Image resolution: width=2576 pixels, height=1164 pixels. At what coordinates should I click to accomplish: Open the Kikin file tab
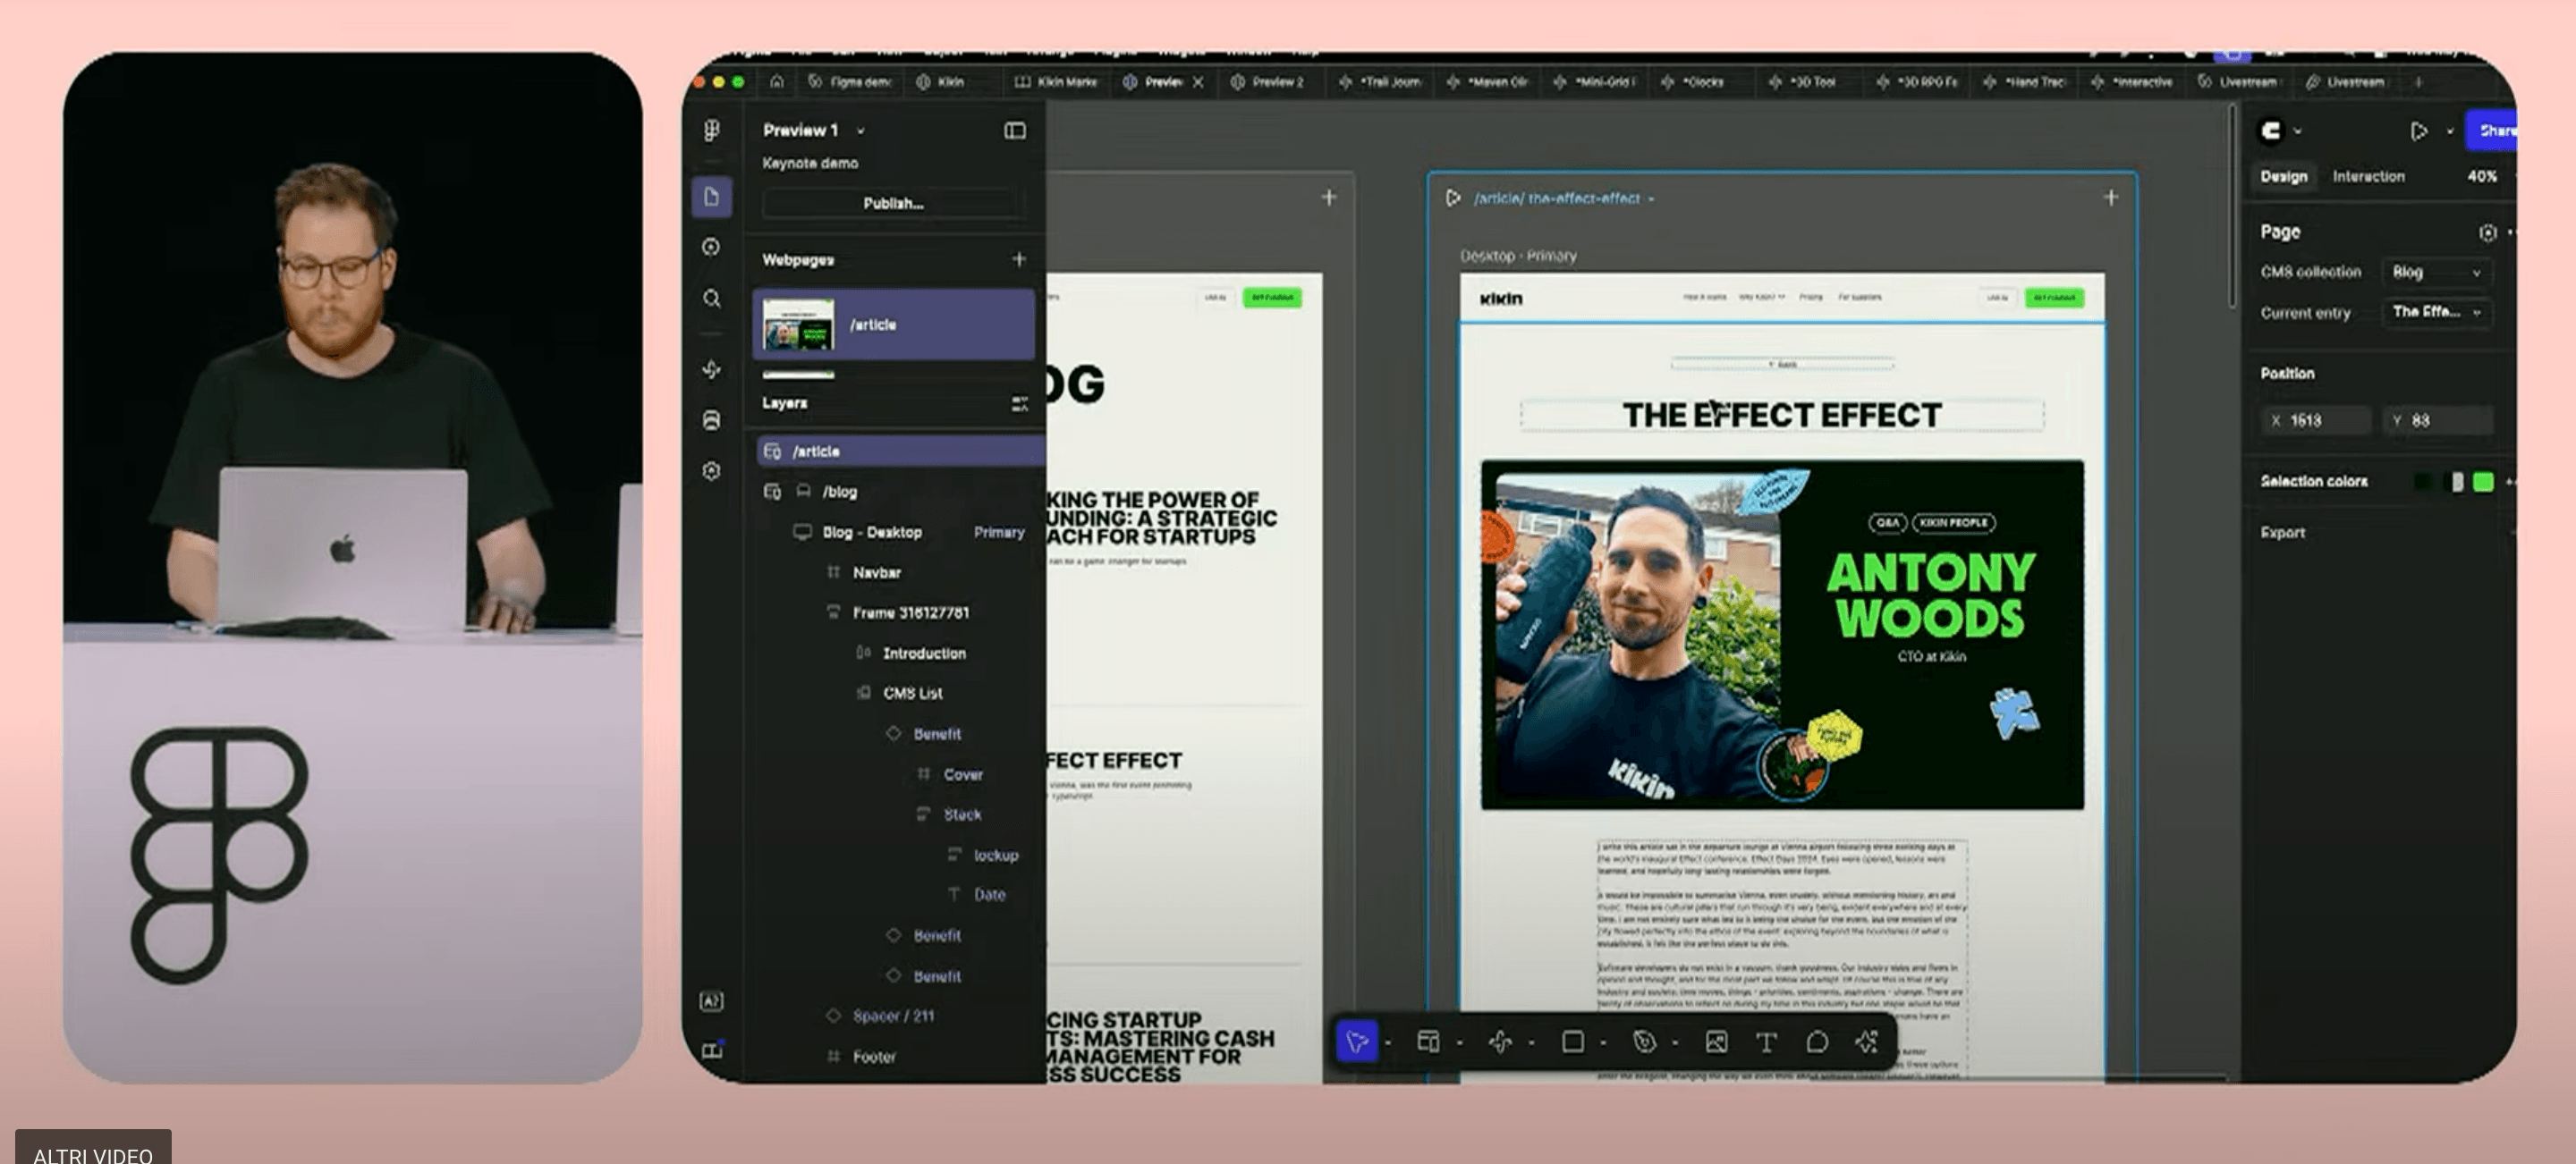coord(940,82)
